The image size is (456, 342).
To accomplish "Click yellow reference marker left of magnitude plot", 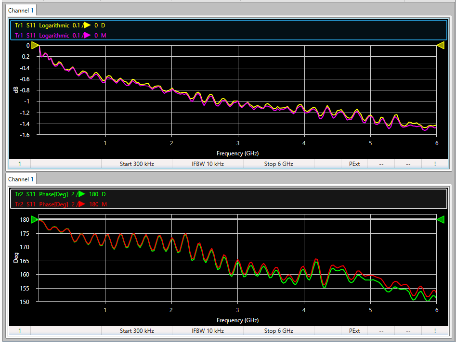I will (34, 46).
